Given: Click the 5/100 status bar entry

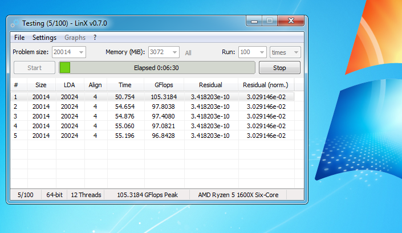Looking at the screenshot, I should click(x=26, y=195).
